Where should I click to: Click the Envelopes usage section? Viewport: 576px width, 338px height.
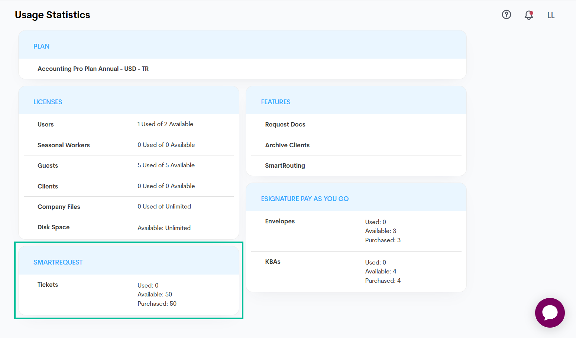280,221
